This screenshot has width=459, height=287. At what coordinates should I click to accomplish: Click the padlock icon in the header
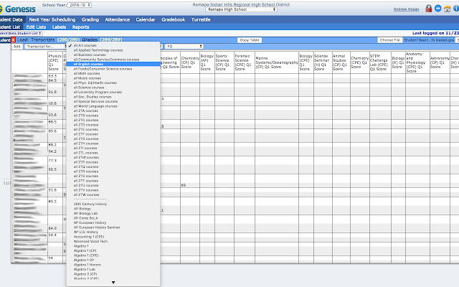427,9
